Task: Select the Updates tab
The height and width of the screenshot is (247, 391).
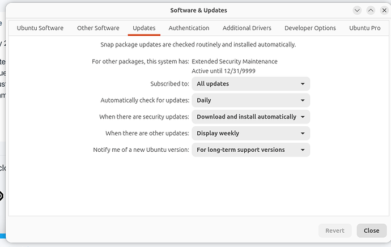Action: pos(144,28)
